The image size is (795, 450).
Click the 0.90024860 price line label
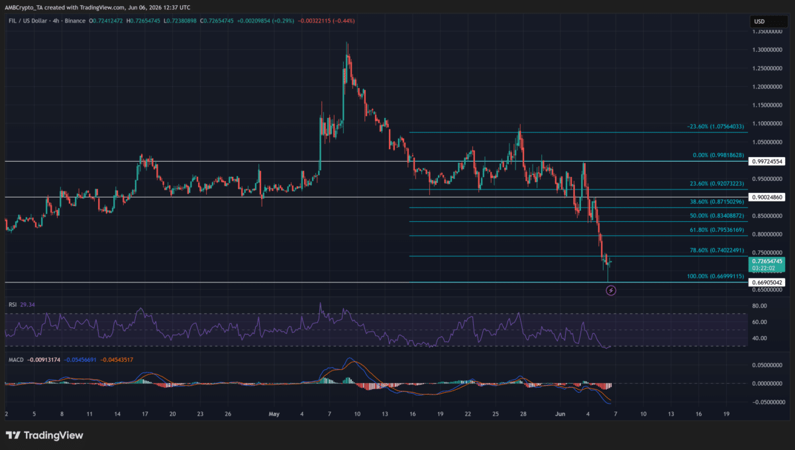click(x=768, y=197)
